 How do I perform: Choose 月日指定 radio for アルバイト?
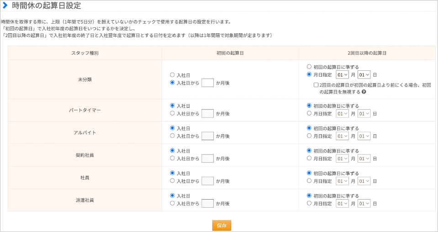click(309, 136)
